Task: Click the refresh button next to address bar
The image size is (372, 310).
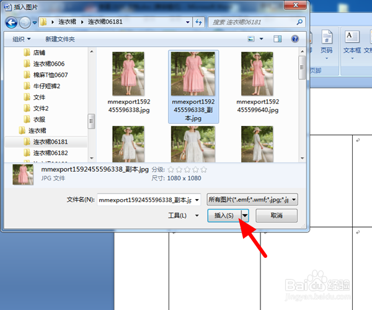Action: (199, 22)
